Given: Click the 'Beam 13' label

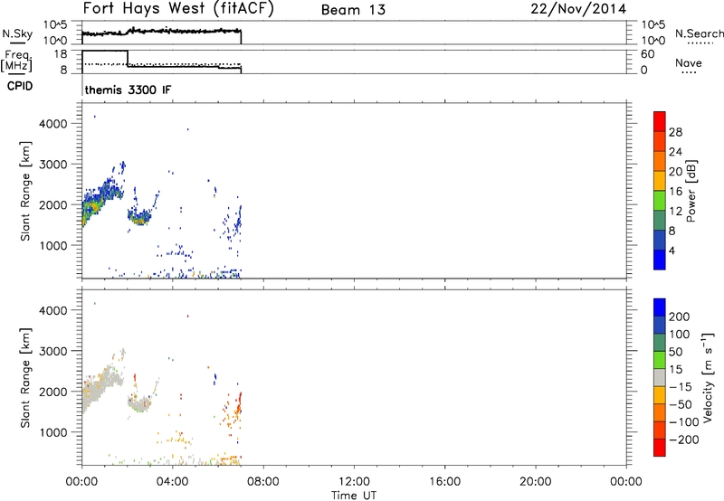Looking at the screenshot, I should click(353, 10).
